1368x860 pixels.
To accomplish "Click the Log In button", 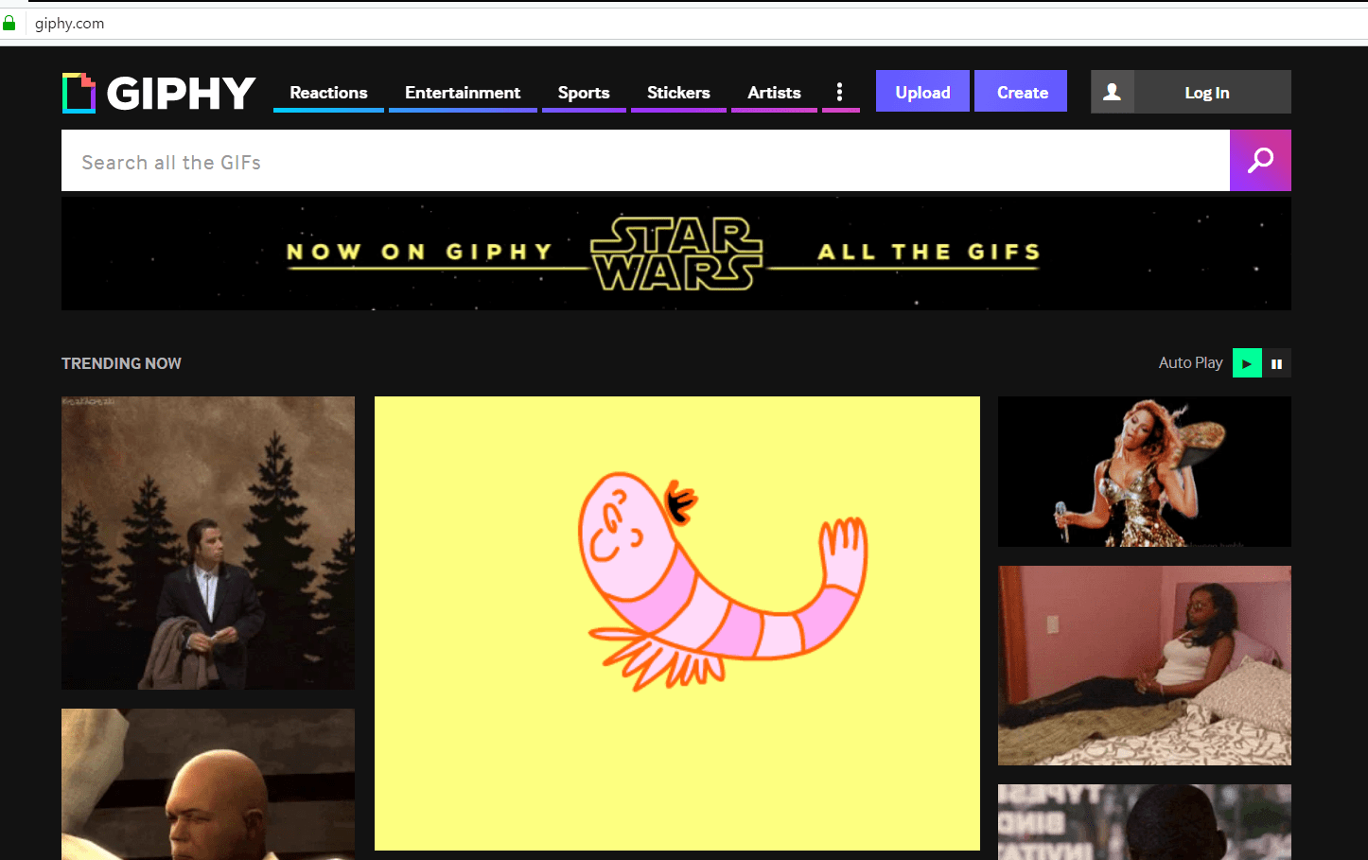I will coord(1207,92).
